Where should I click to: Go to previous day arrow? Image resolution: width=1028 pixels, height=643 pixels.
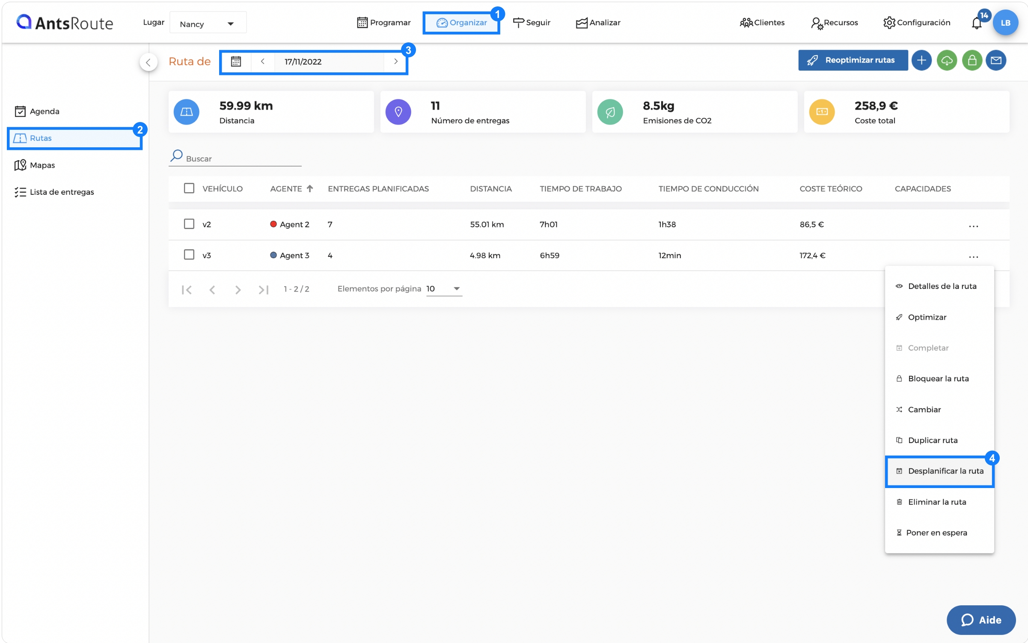(x=262, y=62)
